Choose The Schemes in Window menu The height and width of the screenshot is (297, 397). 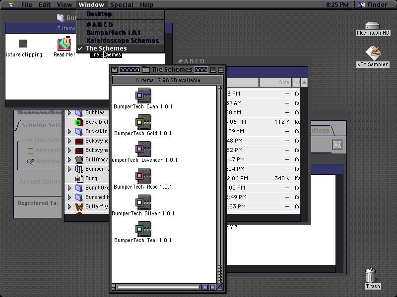[121, 48]
